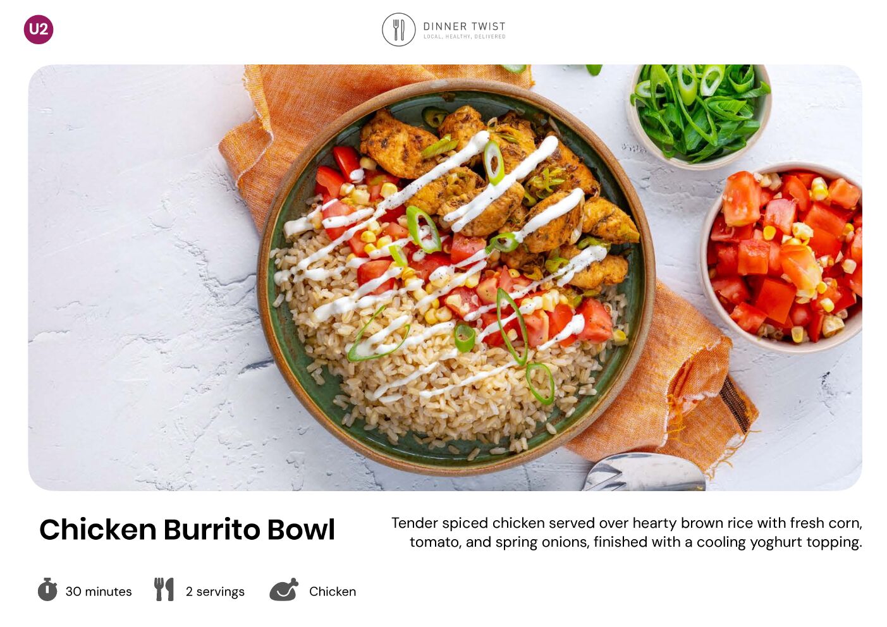This screenshot has height=627, width=887.
Task: Click the bowl of sliced spring onions
Action: (x=699, y=114)
